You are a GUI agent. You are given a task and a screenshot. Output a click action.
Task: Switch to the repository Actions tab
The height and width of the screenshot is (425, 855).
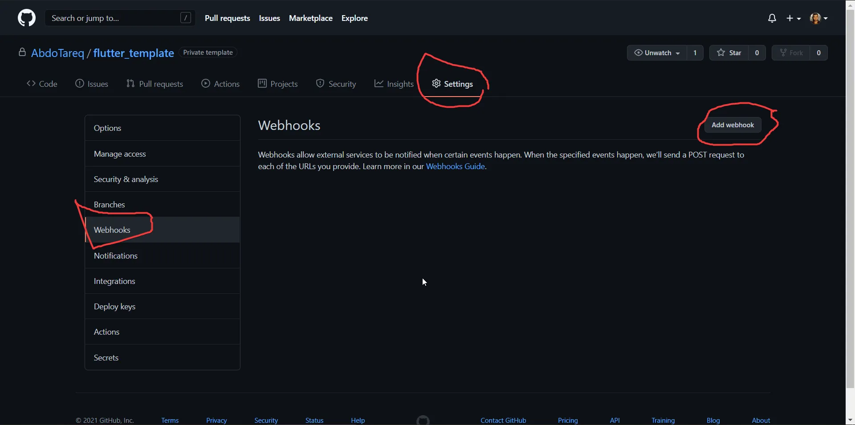click(220, 84)
